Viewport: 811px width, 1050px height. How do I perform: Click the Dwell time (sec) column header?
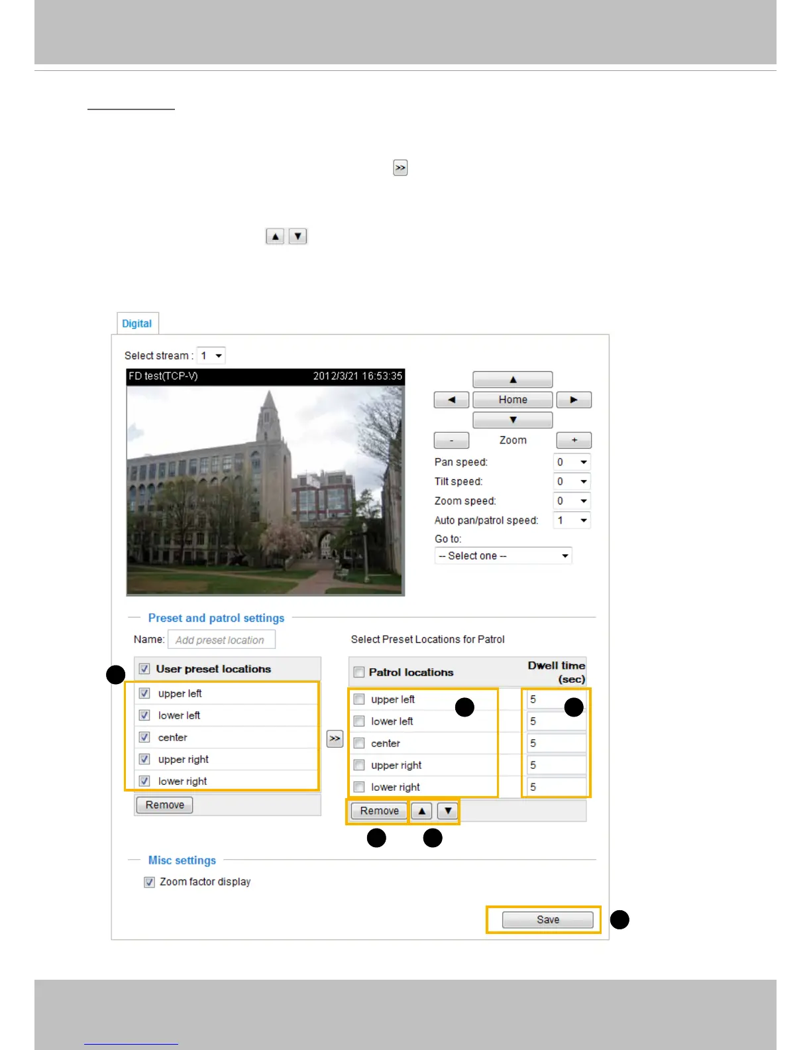coord(557,672)
